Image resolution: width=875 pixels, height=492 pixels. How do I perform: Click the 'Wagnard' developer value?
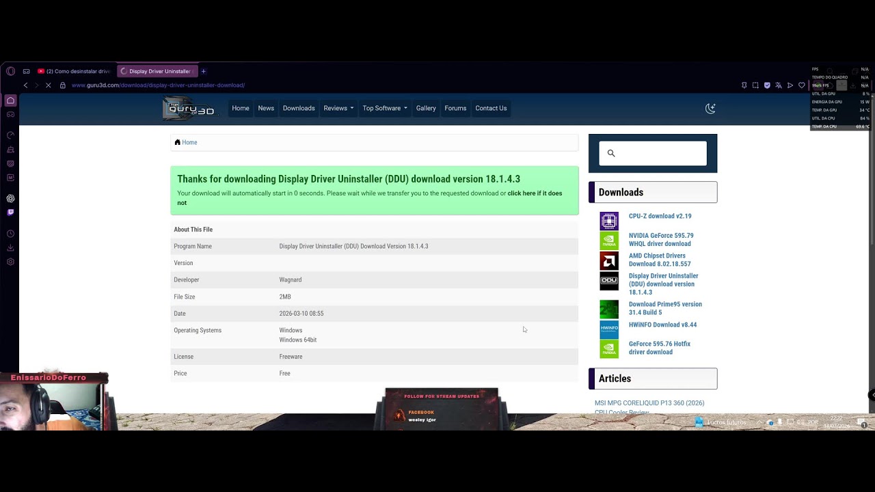tap(290, 279)
